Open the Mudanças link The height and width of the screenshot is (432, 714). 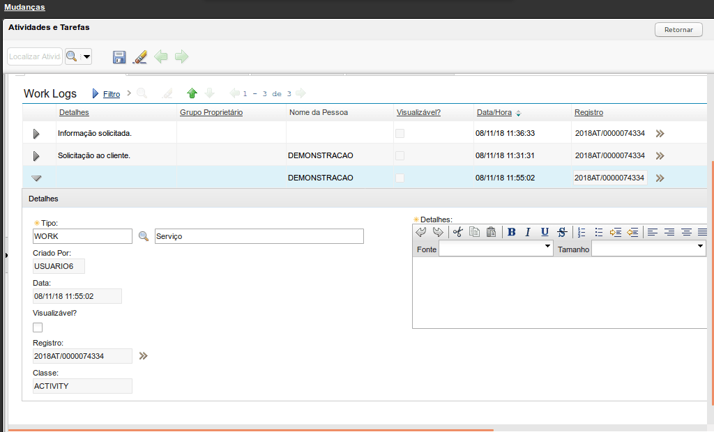click(x=24, y=7)
